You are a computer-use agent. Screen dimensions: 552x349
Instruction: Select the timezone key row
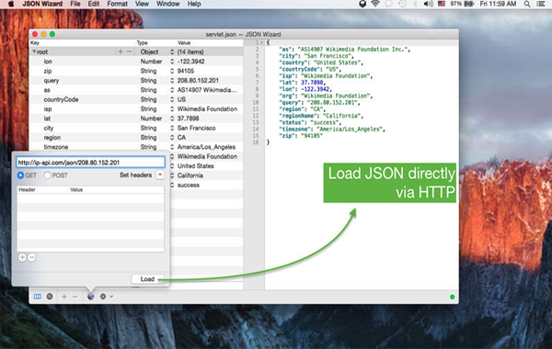click(x=56, y=147)
